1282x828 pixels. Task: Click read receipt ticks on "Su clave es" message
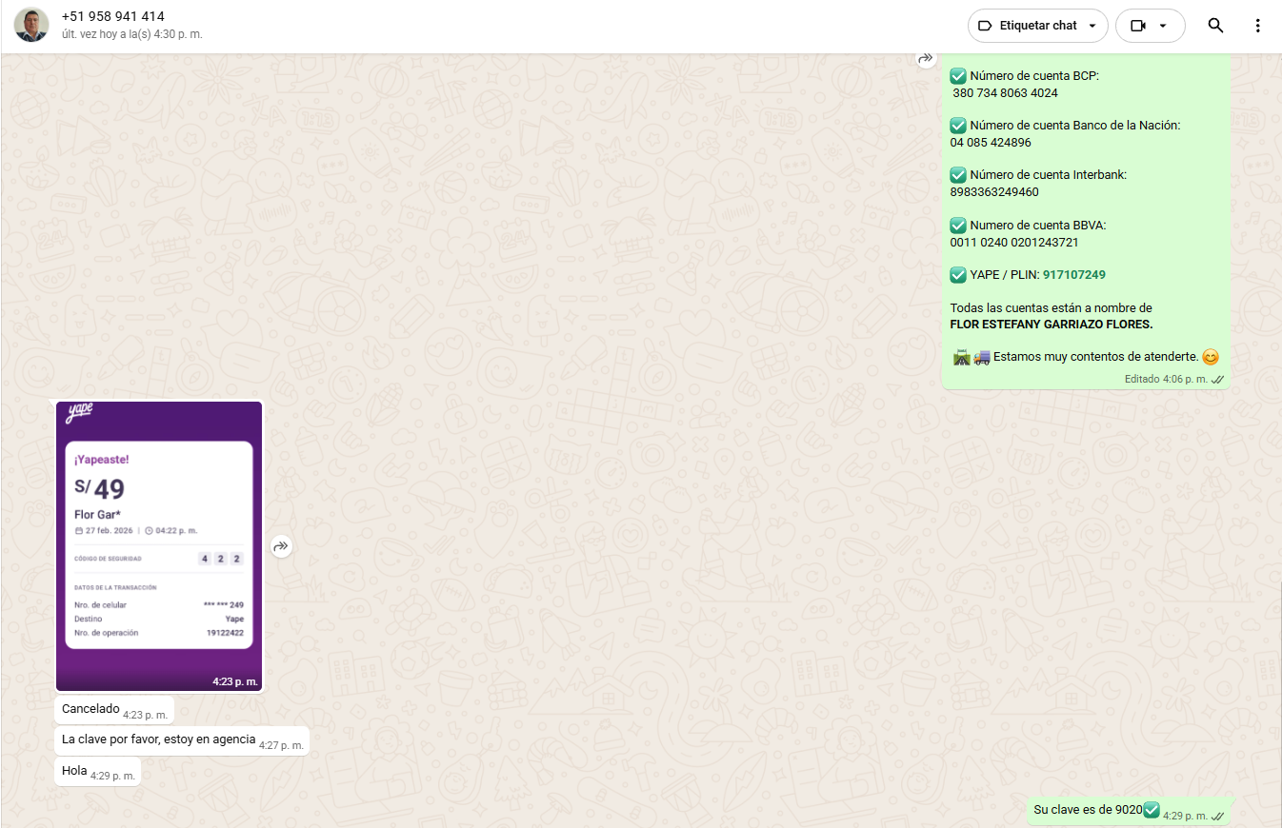pyautogui.click(x=1216, y=816)
